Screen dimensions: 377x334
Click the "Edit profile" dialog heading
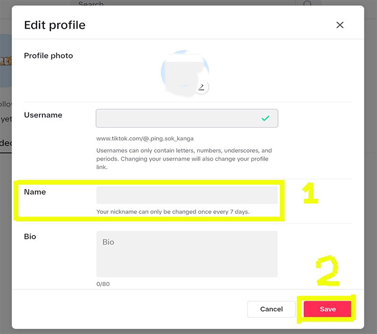click(55, 25)
